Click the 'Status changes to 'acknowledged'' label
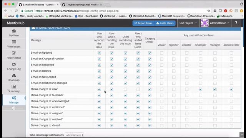The height and width of the screenshot is (138, 246). click(x=50, y=101)
